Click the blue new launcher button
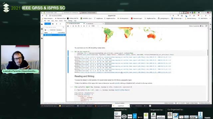This screenshot has width=213, height=119. tap(48, 24)
